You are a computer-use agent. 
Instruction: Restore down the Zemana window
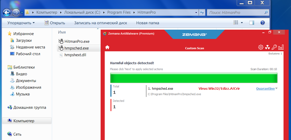point(270,32)
